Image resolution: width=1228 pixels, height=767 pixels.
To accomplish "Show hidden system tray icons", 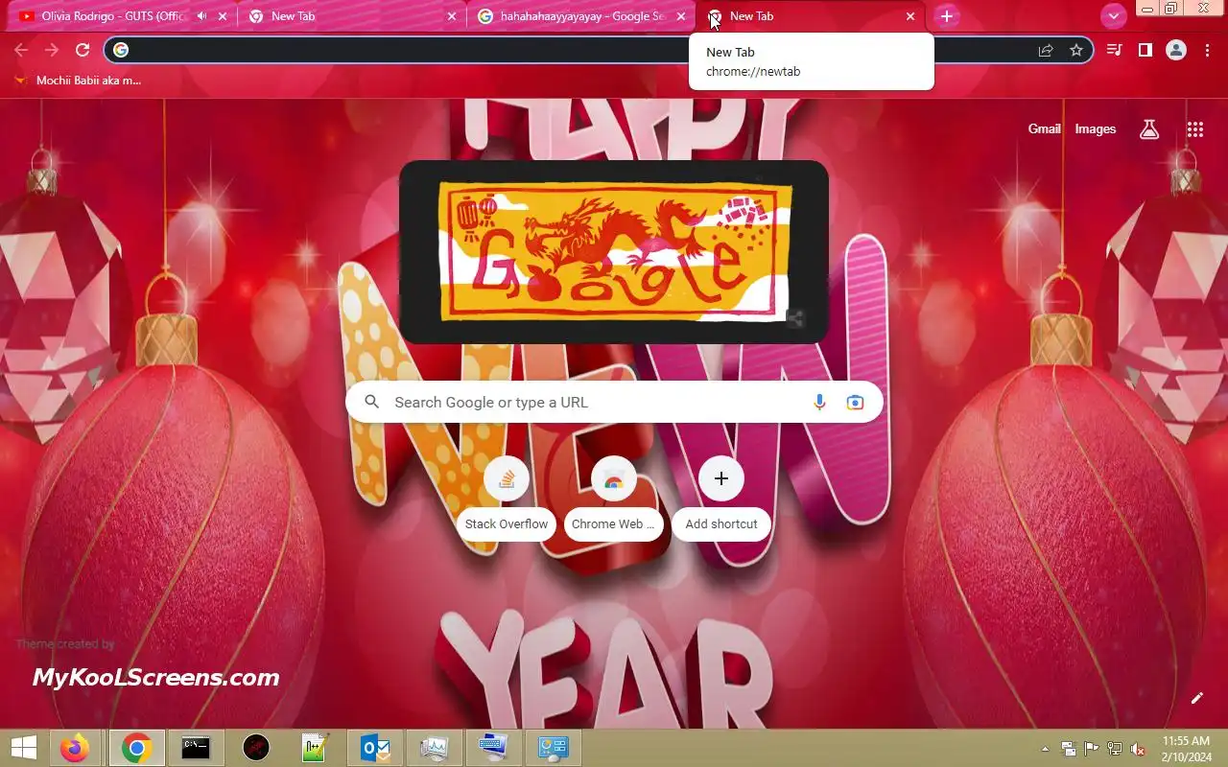I will (1045, 749).
